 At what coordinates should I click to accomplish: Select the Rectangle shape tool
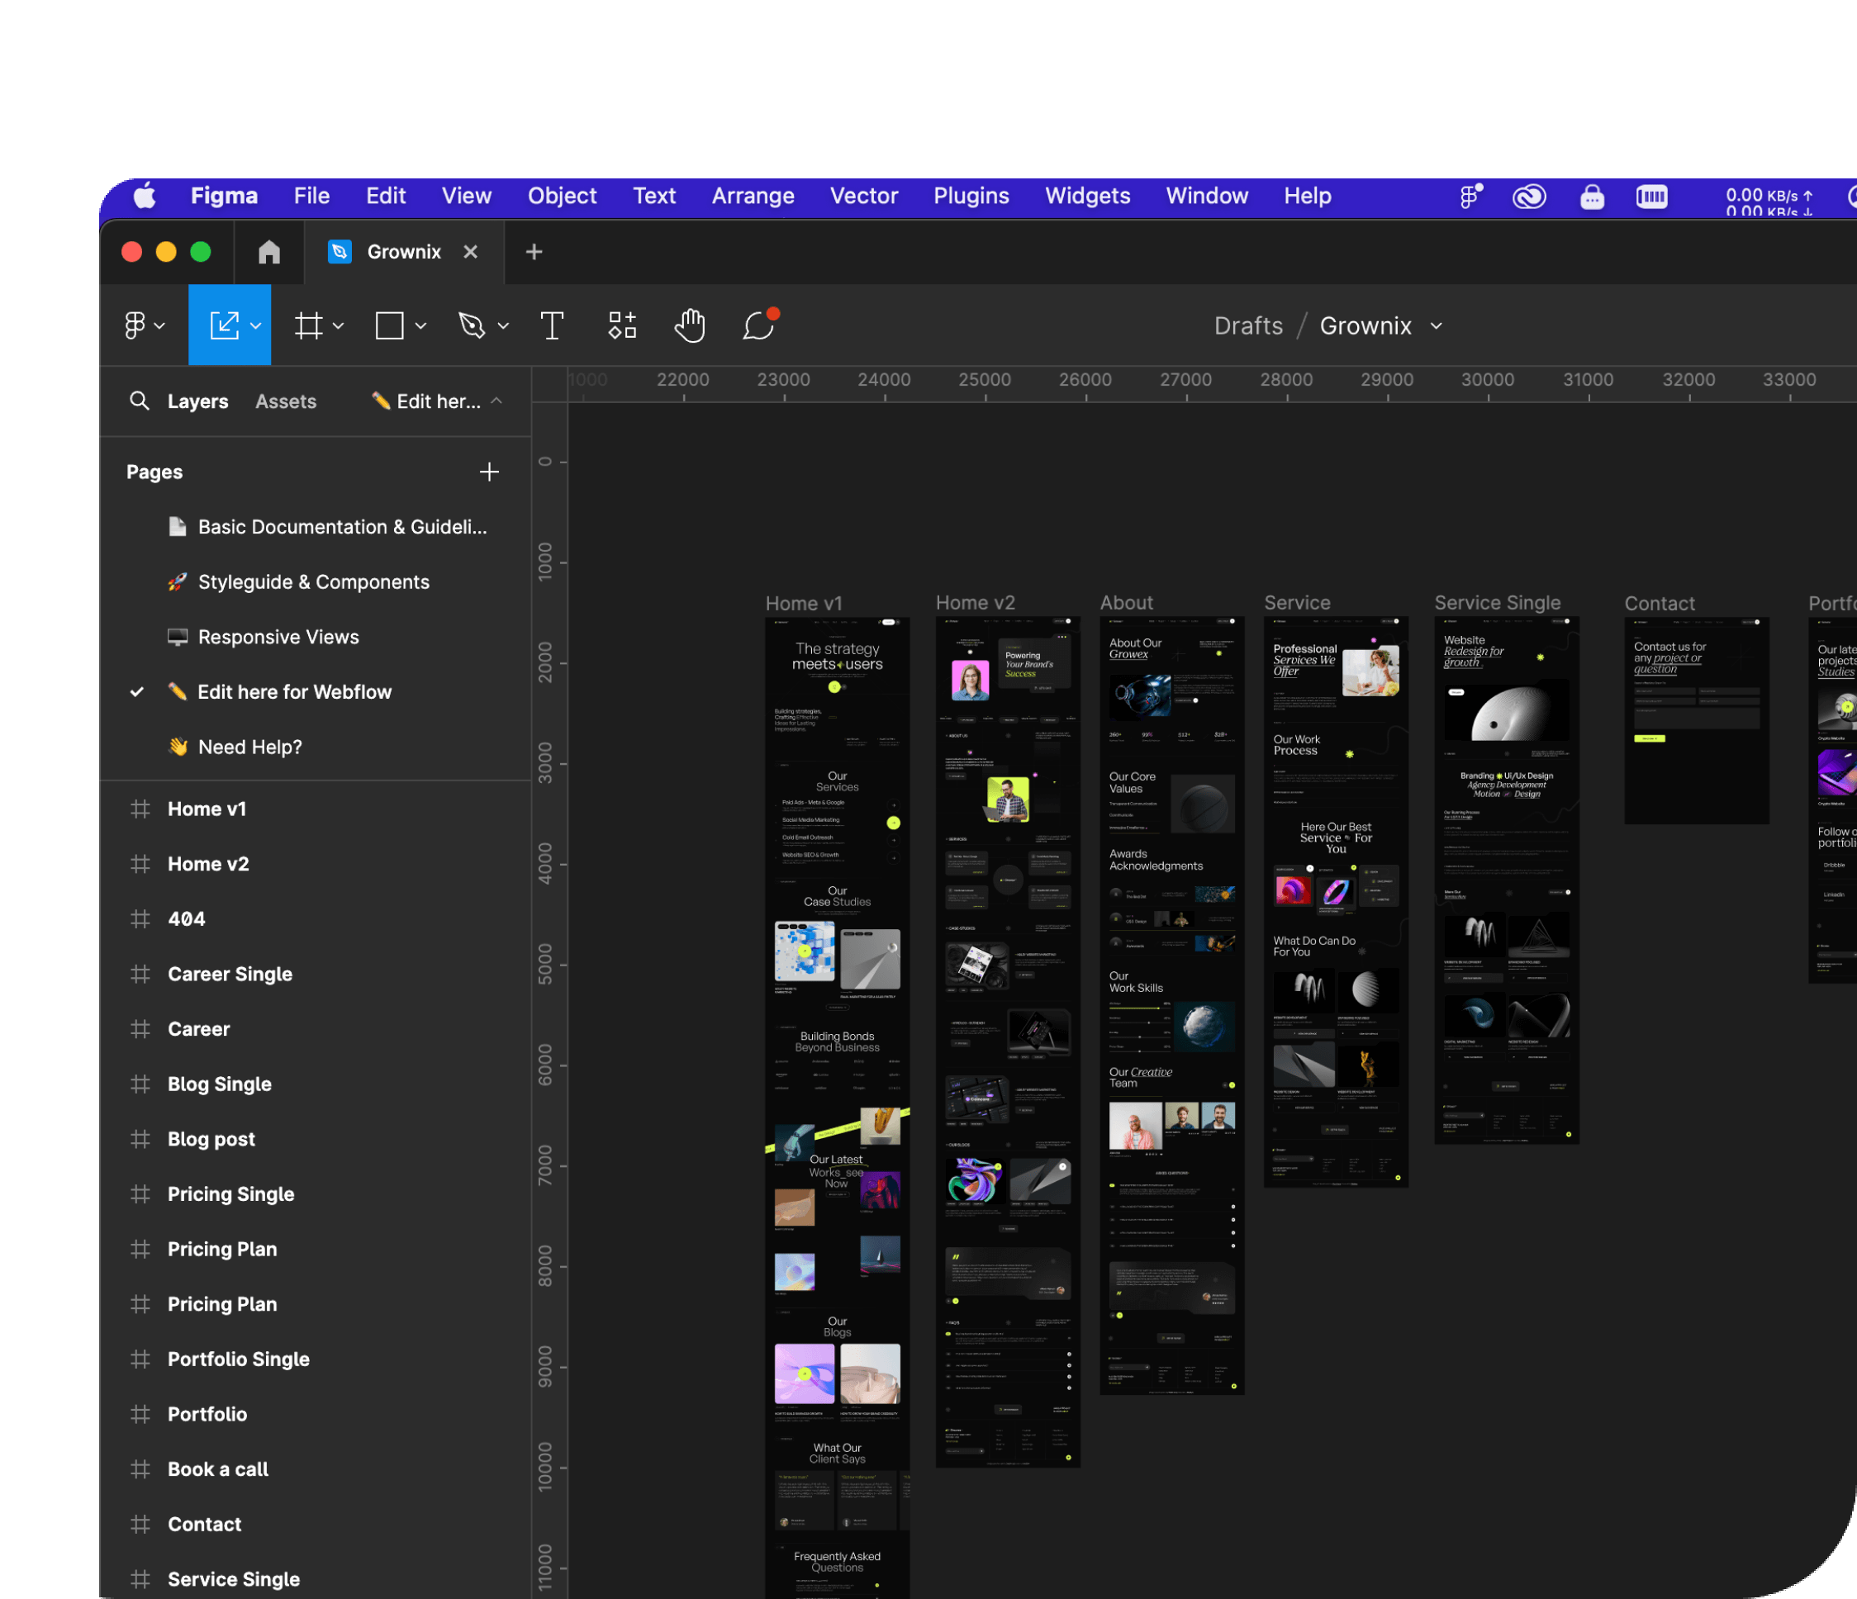(x=389, y=325)
